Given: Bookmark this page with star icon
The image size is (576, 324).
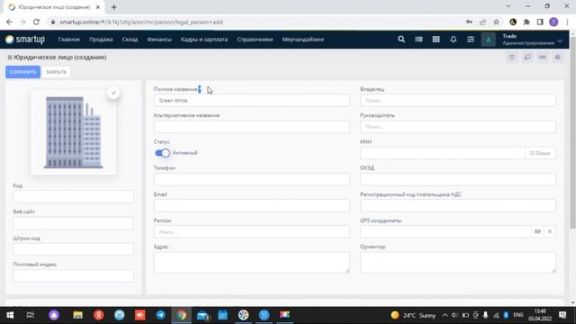Looking at the screenshot, I should click(496, 22).
